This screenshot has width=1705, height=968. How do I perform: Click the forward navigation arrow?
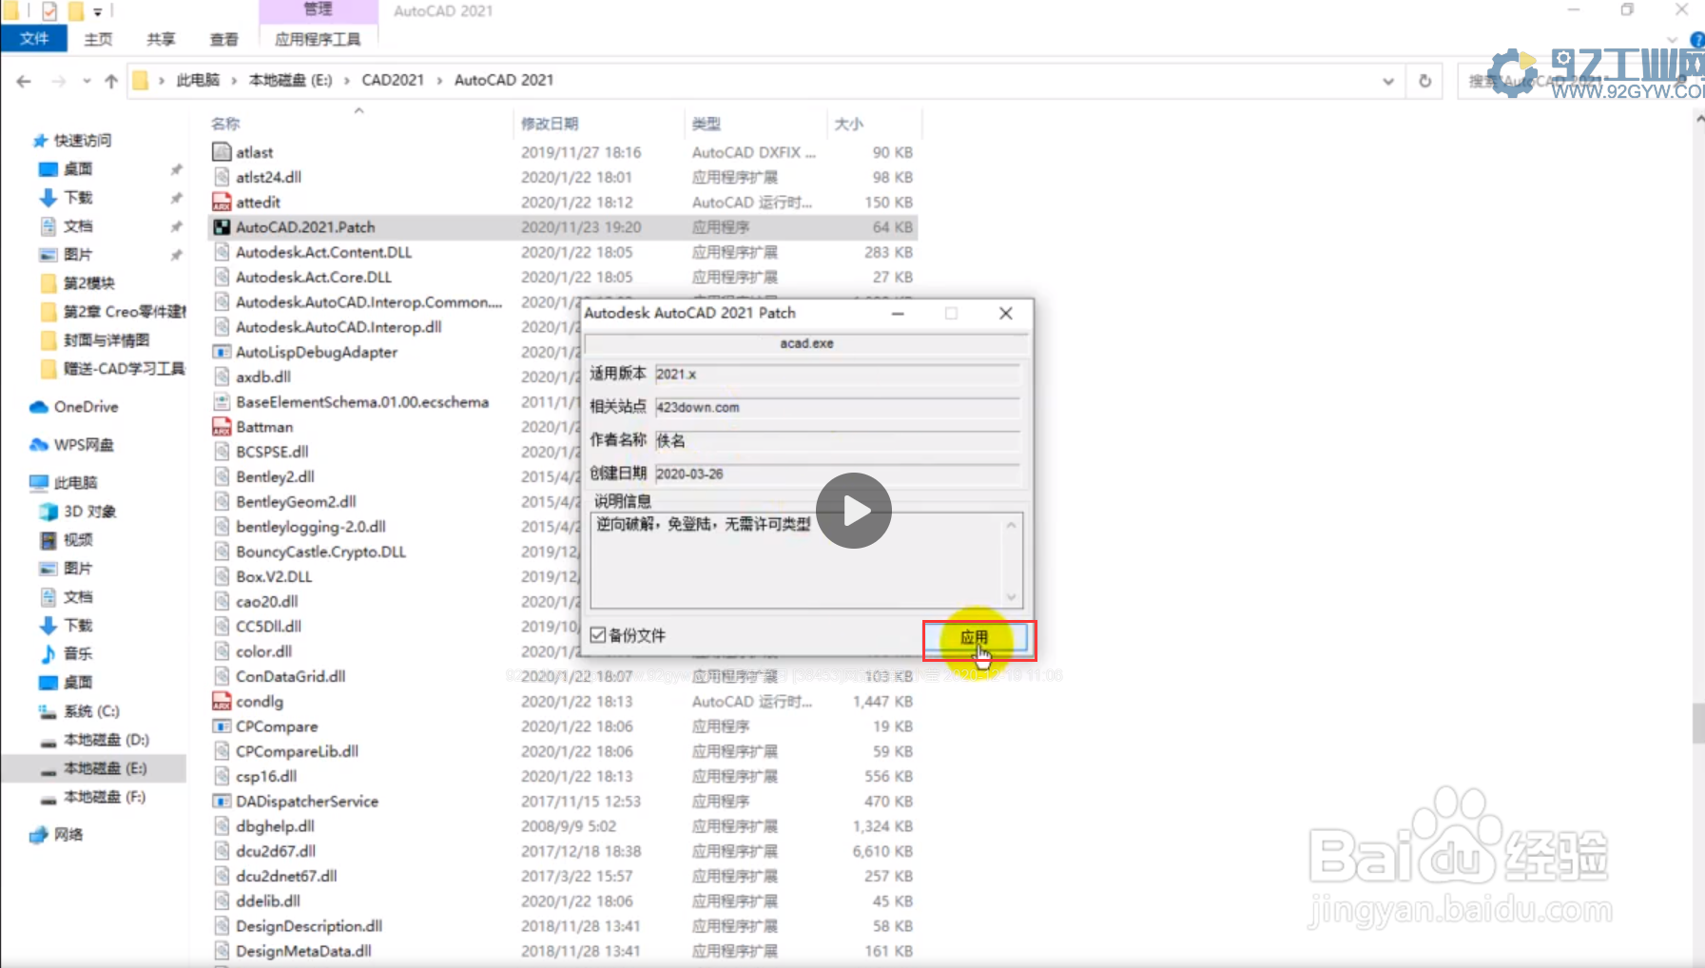tap(59, 81)
